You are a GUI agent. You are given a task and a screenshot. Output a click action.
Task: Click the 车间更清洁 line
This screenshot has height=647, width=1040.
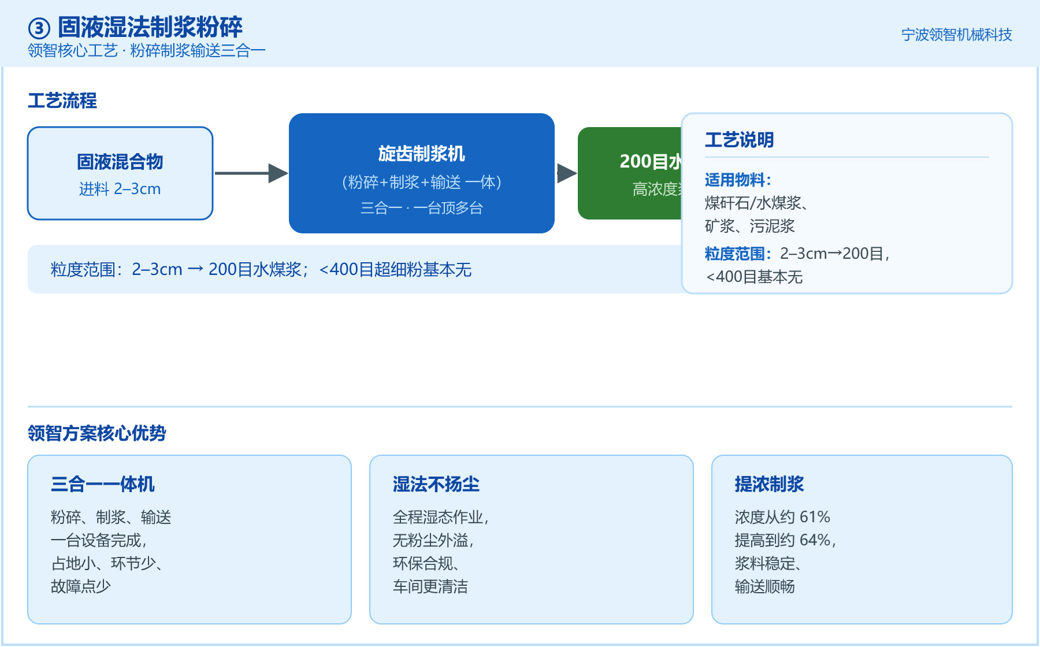(x=430, y=586)
